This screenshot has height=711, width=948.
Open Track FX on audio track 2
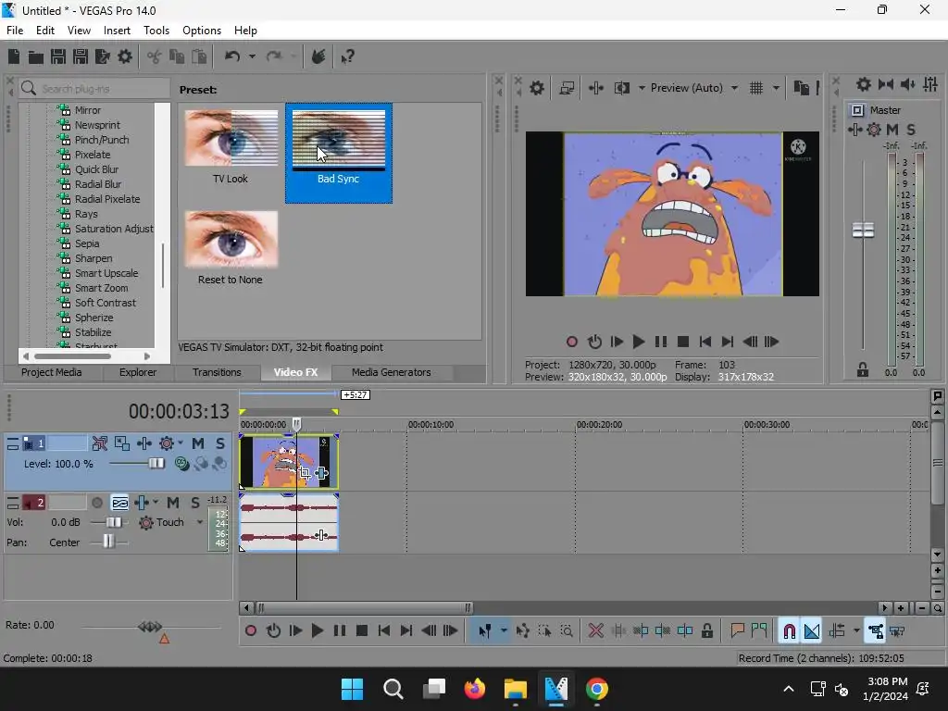(x=142, y=503)
